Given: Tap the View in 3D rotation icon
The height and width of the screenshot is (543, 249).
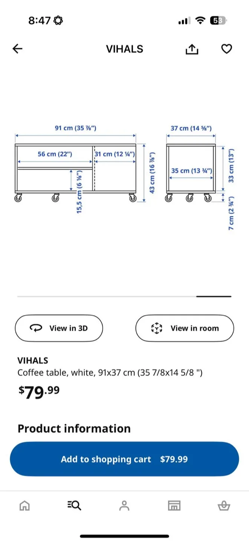Looking at the screenshot, I should pos(35,328).
